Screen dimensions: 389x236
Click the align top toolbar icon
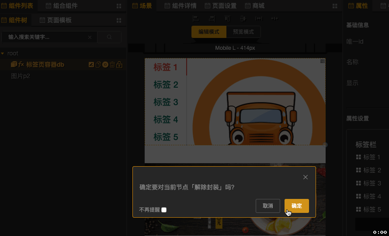pyautogui.click(x=227, y=18)
